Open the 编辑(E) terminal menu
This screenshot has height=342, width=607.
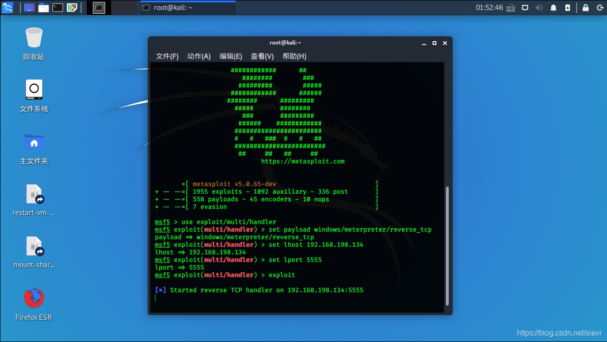(231, 56)
